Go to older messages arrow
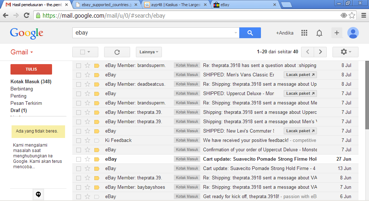The image size is (369, 201). [320, 52]
